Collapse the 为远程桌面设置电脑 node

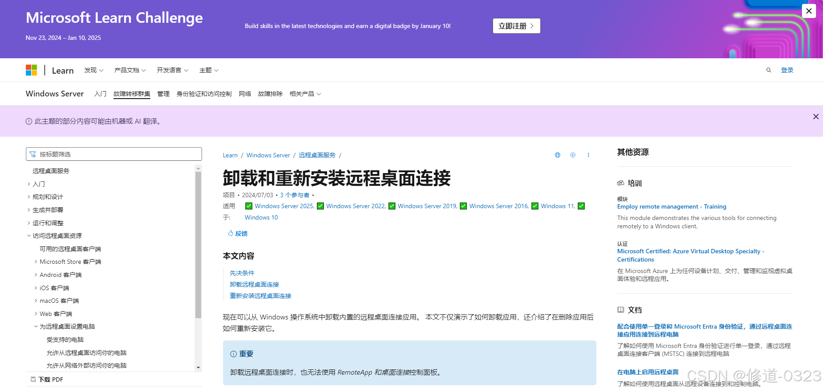[x=36, y=326]
